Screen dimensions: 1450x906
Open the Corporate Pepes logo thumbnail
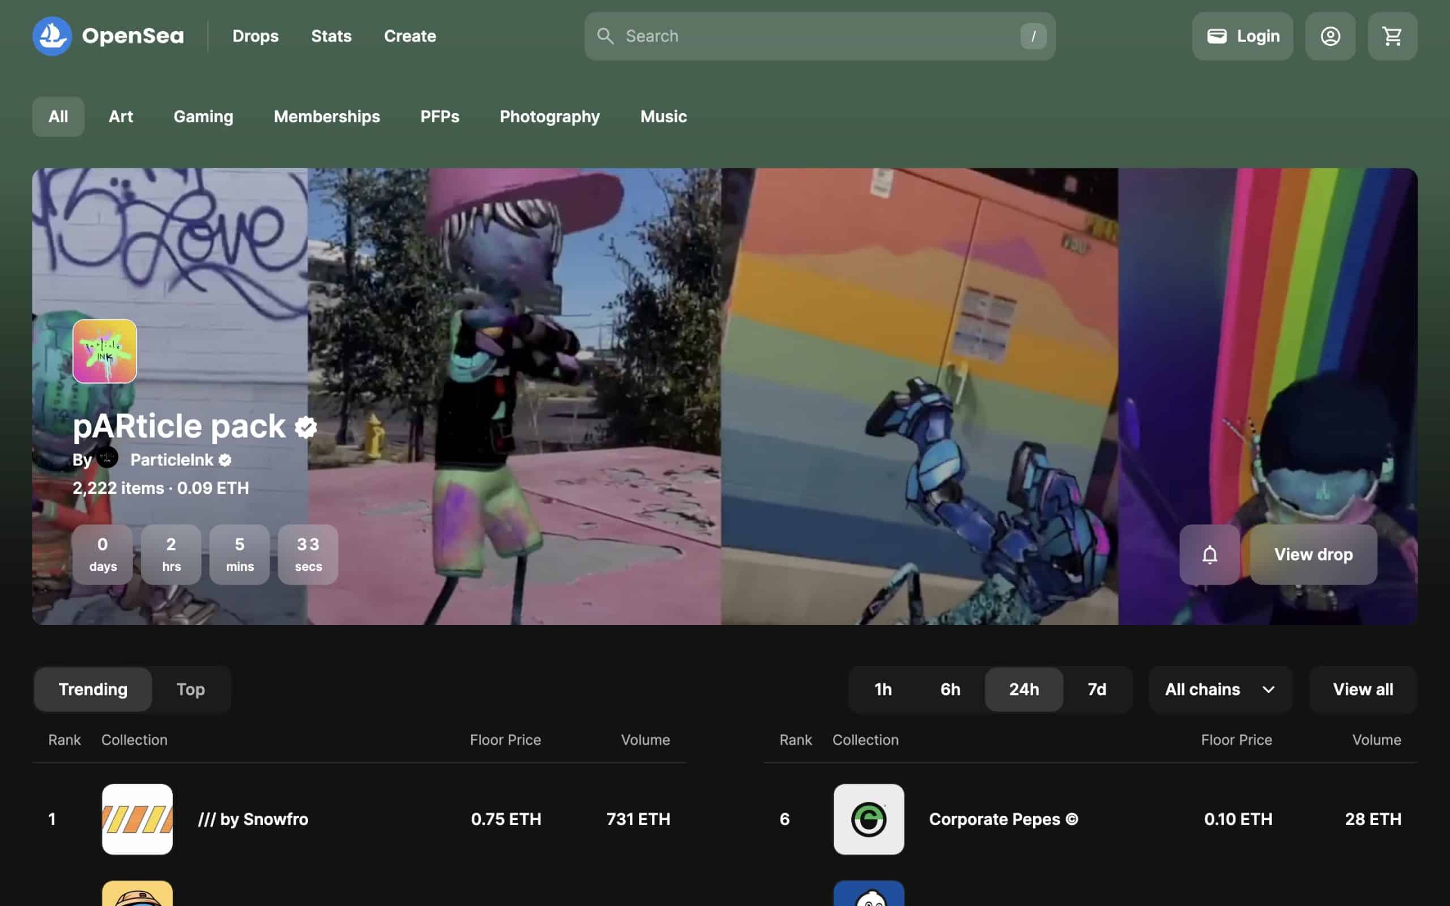tap(868, 819)
